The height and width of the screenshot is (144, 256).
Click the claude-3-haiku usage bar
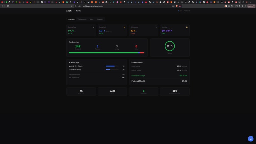pos(112,70)
